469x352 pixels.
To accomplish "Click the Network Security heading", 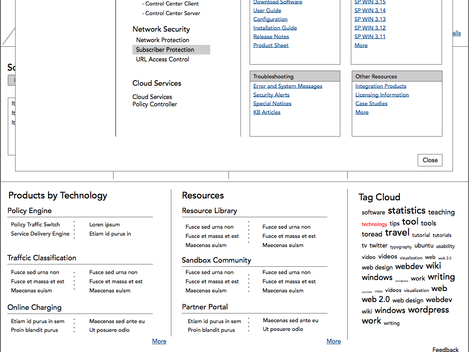I will pyautogui.click(x=161, y=29).
